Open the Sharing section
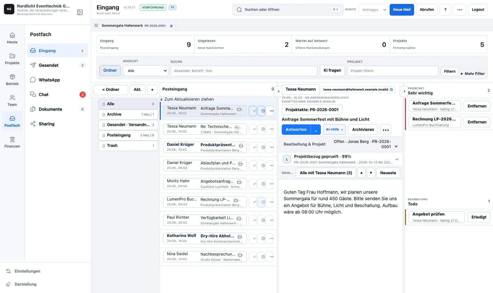The image size is (493, 293). pos(58,124)
